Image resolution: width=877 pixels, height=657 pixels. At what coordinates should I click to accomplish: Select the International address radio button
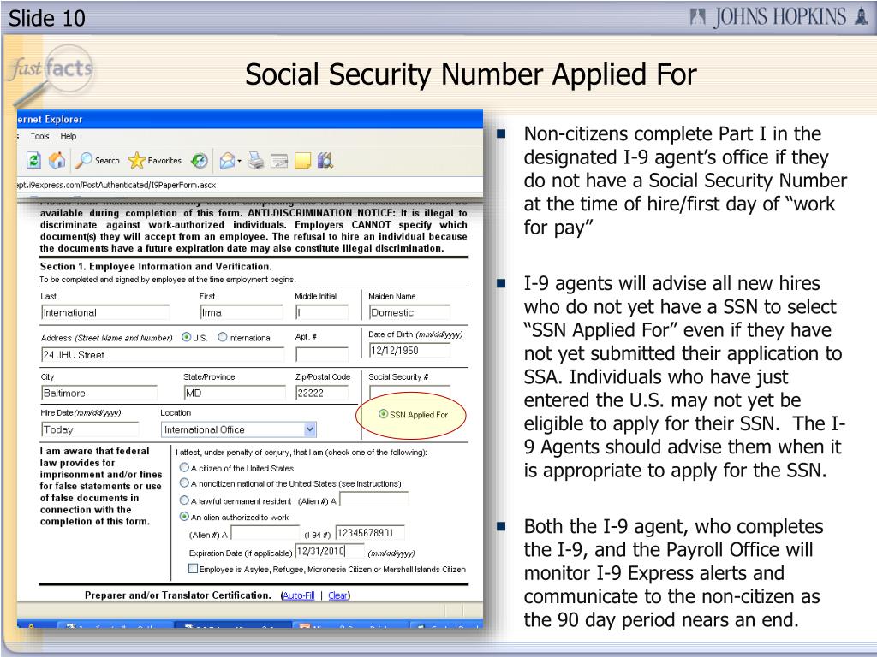pos(223,337)
